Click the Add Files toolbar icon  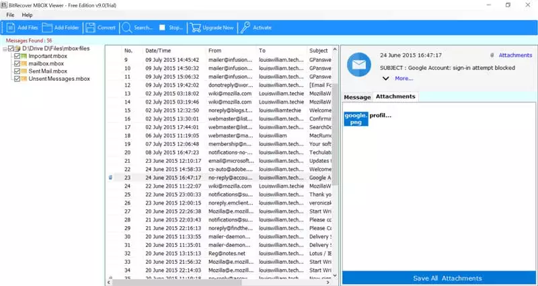[11, 28]
